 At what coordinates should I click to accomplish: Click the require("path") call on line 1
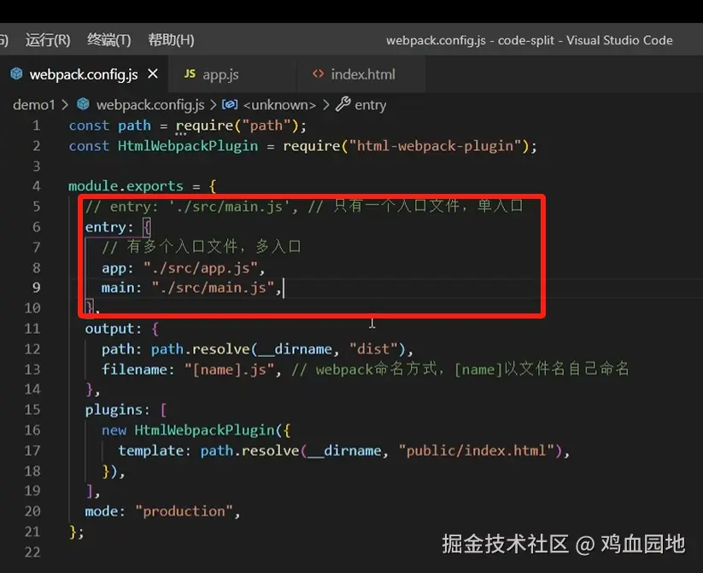(237, 126)
